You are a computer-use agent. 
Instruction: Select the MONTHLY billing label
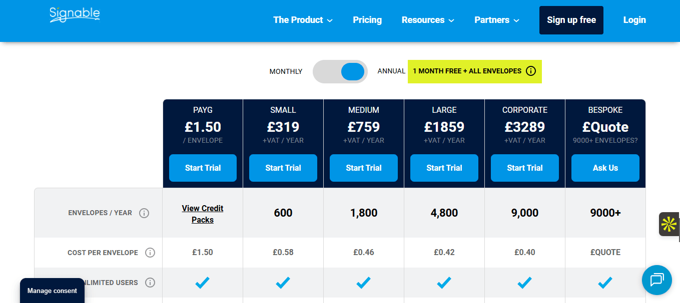pos(286,72)
